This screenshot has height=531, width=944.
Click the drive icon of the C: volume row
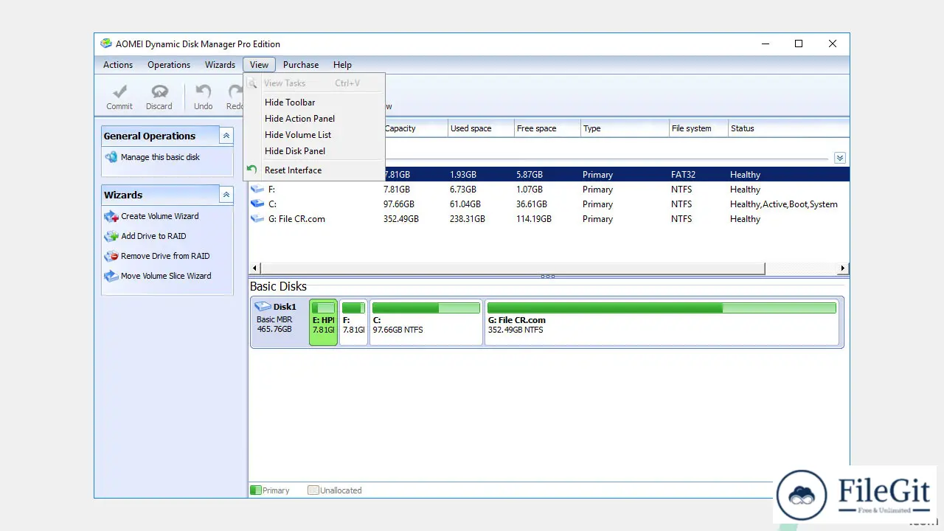tap(257, 204)
